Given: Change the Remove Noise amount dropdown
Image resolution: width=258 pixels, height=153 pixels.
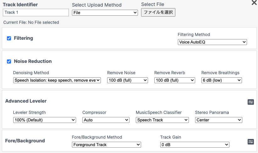Looking at the screenshot, I should pos(128,80).
